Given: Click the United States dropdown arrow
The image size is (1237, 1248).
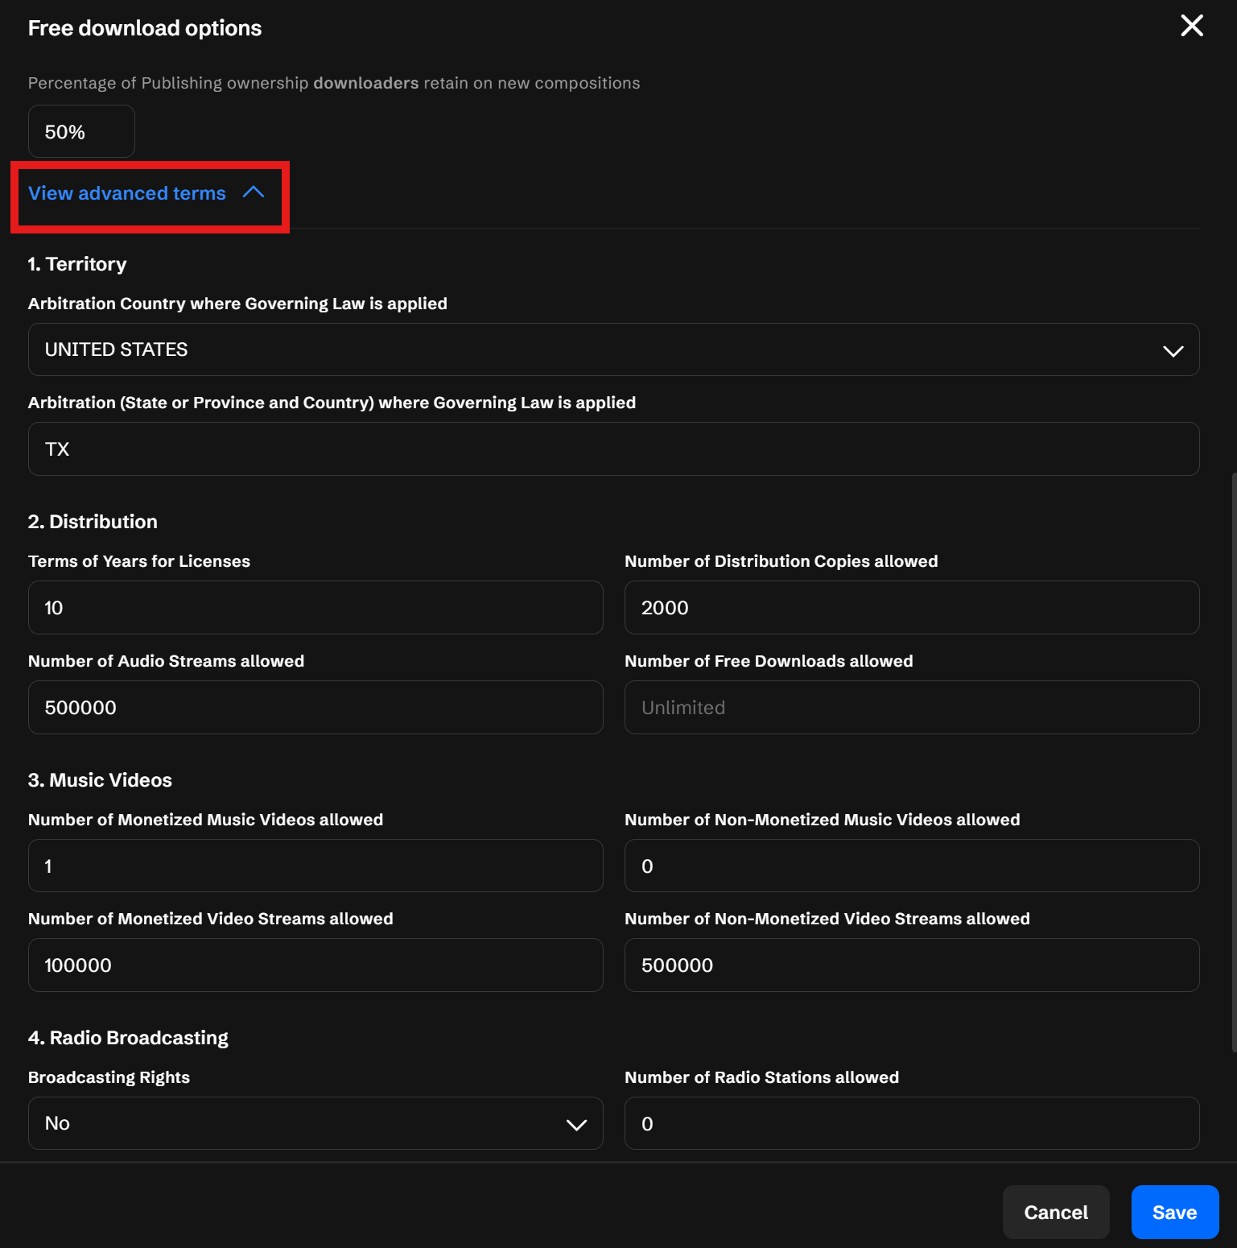Looking at the screenshot, I should pos(1173,350).
